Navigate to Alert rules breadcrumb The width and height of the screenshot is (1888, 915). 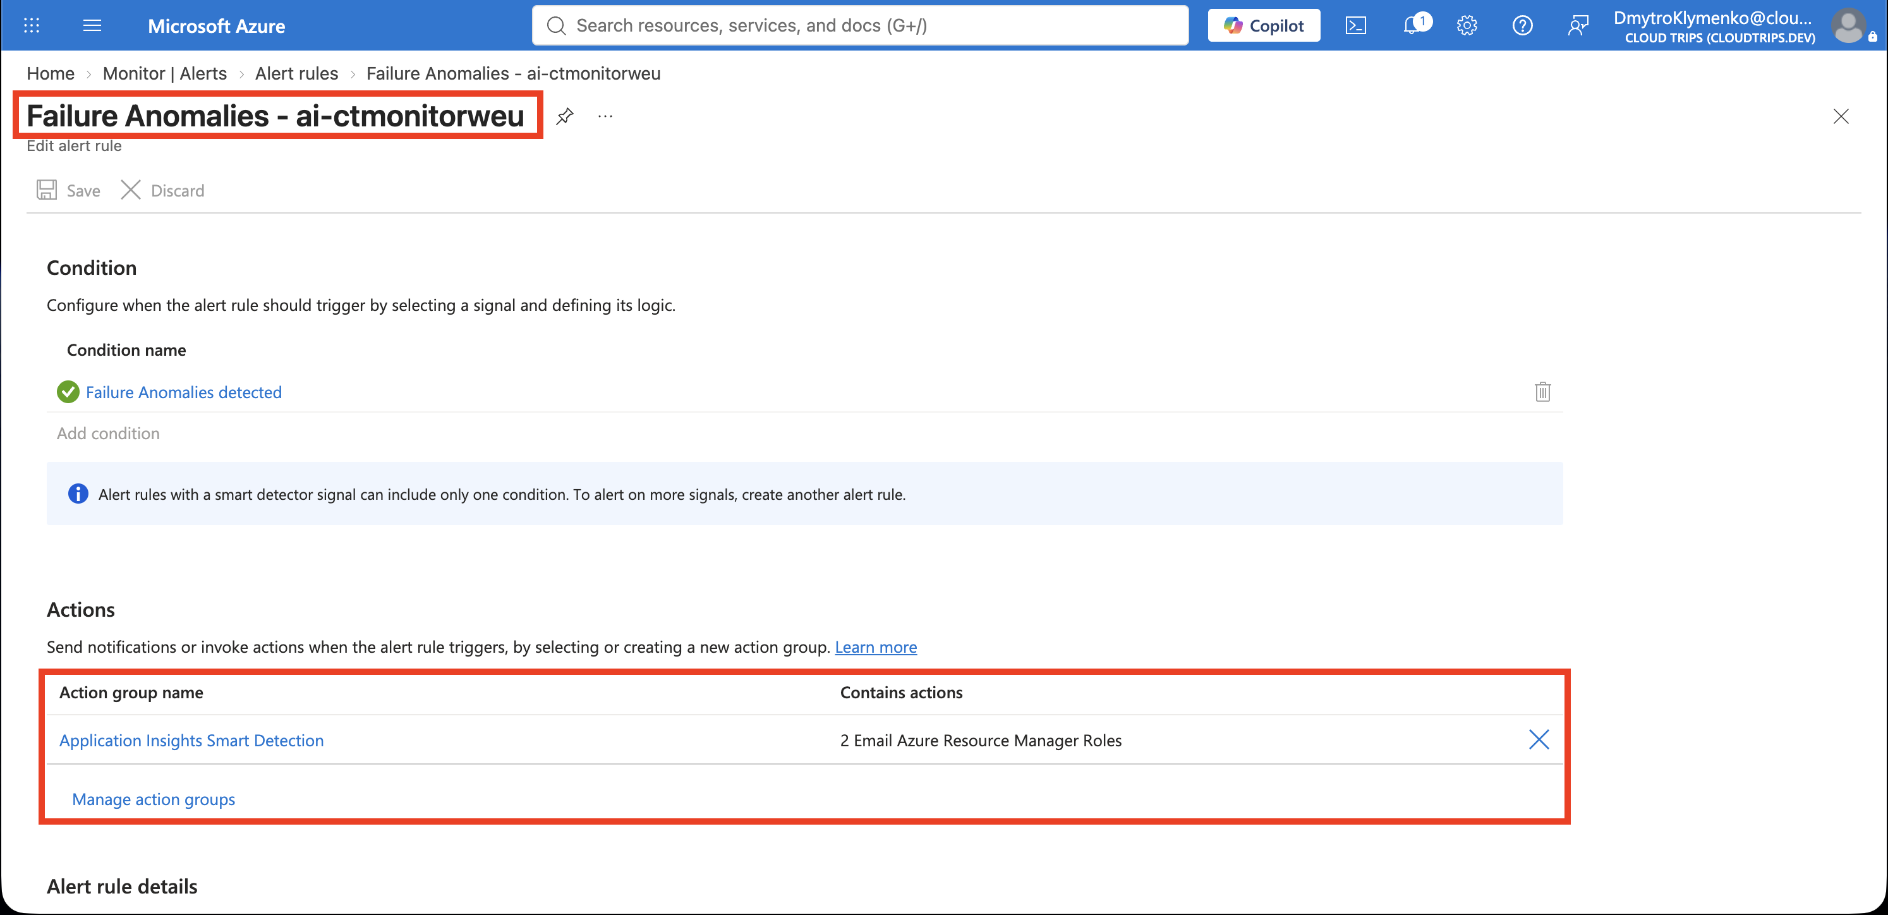(297, 73)
